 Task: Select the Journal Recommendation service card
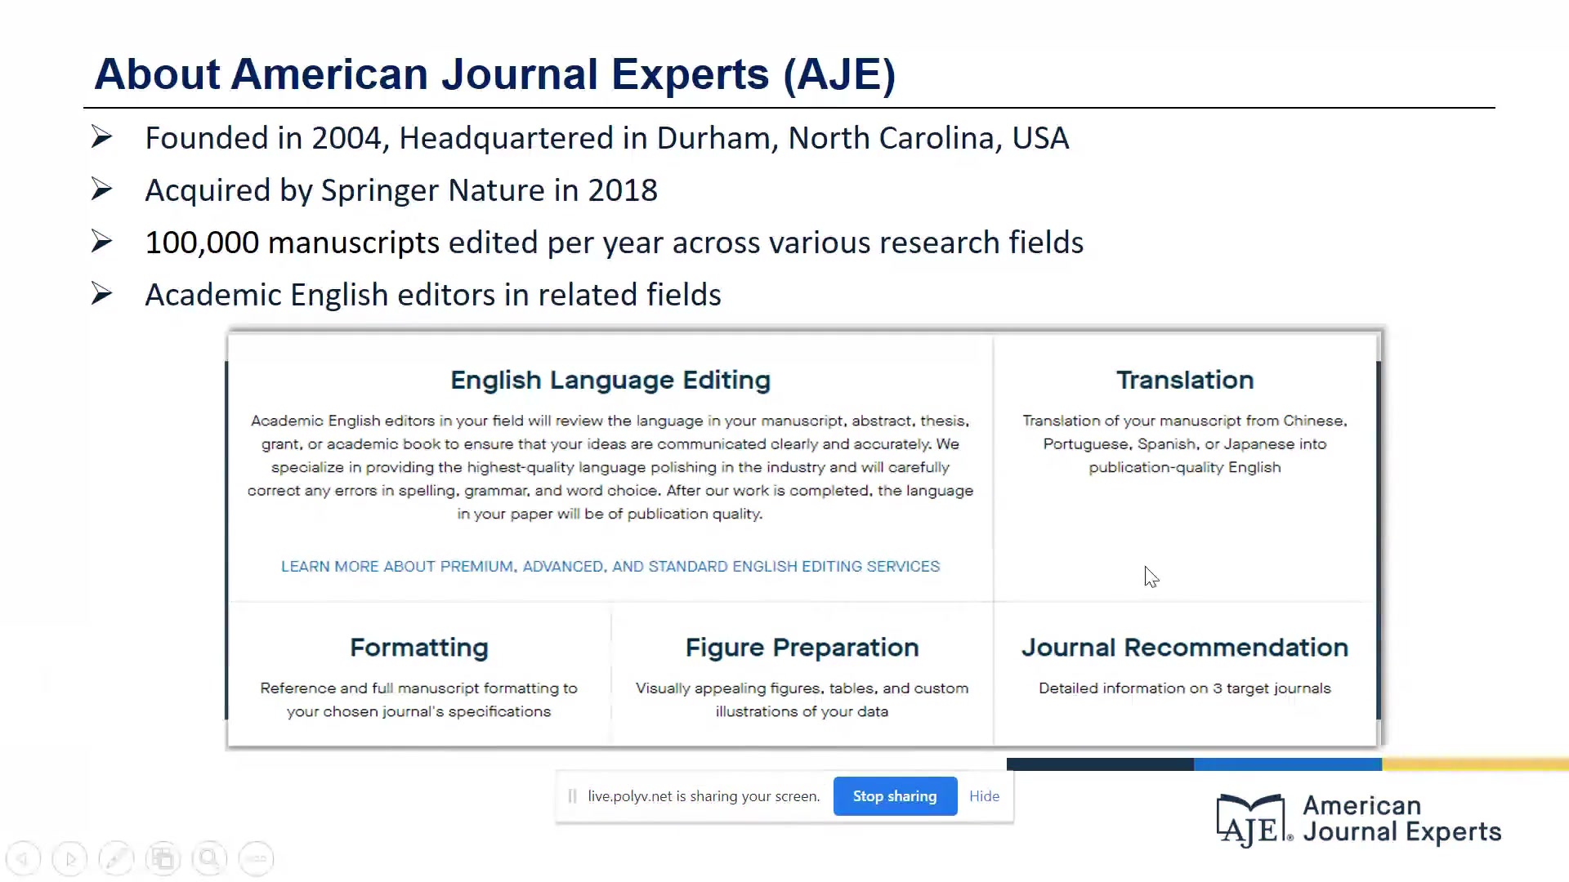tap(1184, 666)
